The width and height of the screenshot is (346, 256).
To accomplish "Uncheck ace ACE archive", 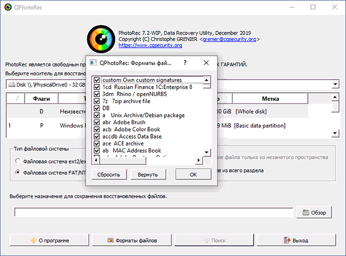I will (97, 143).
